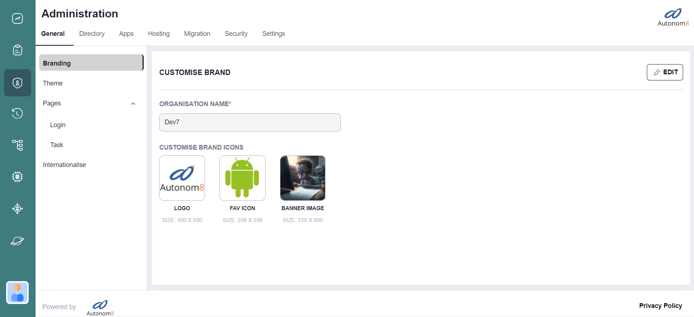Screen dimensions: 694x317
Task: Collapse the Pages section chevron
Action: [133, 104]
